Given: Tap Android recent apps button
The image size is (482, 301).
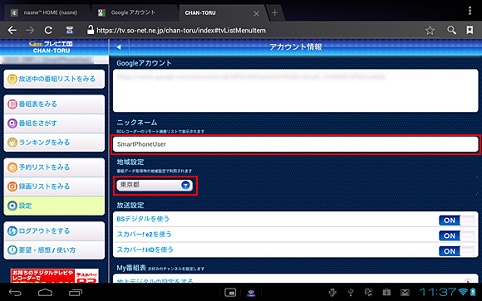Looking at the screenshot, I should click(x=76, y=293).
